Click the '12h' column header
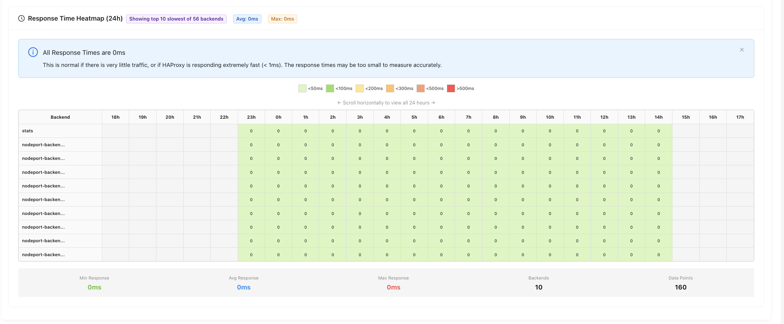This screenshot has height=324, width=784. coord(605,117)
